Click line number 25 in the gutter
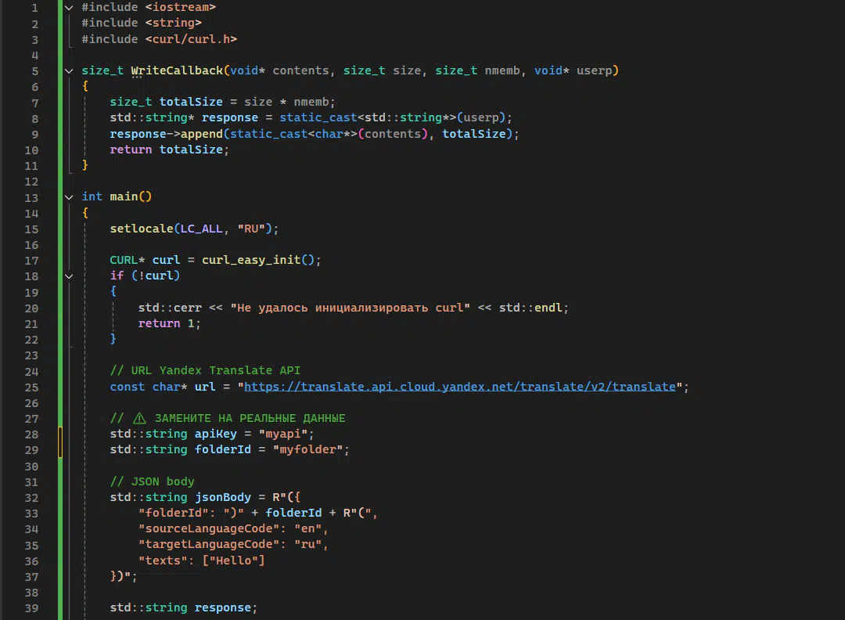Screen dimensions: 845x620 point(31,387)
